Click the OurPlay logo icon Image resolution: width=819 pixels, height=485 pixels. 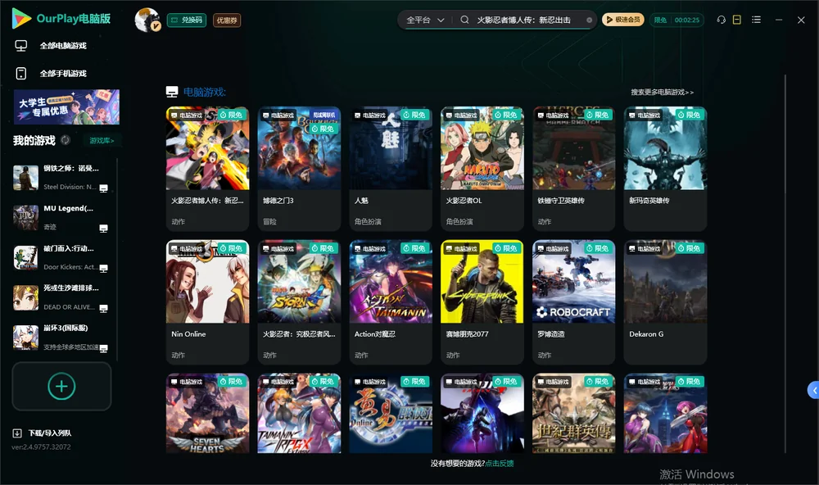coord(21,18)
